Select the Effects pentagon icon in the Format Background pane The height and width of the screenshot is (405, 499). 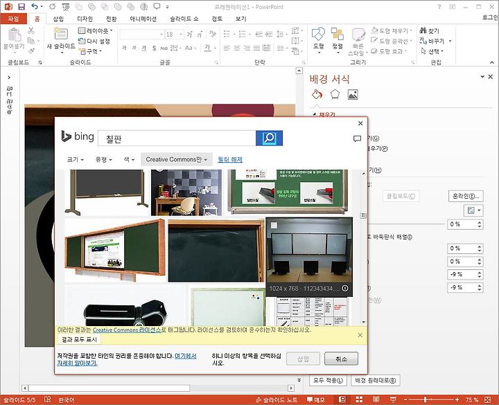click(x=335, y=94)
